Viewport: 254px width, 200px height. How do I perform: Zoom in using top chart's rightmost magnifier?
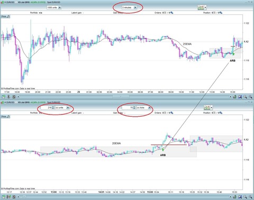(x=250, y=97)
